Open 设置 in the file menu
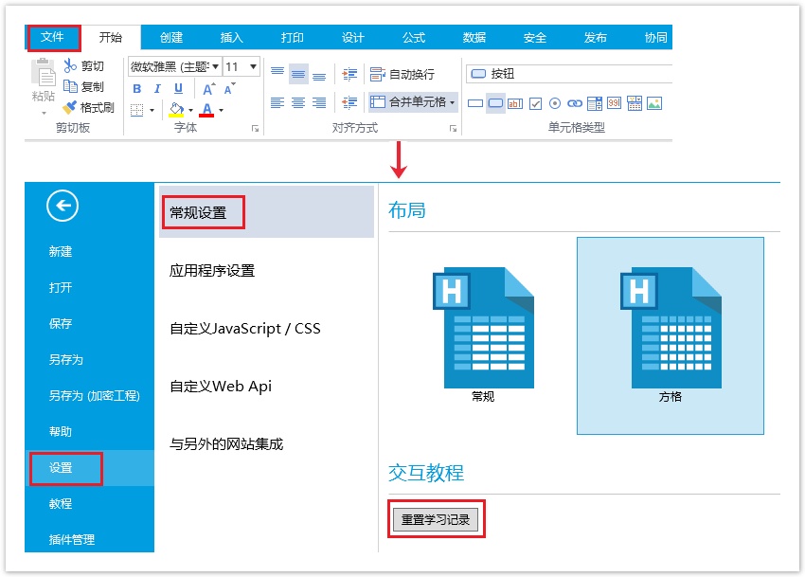805x577 pixels. tap(89, 467)
